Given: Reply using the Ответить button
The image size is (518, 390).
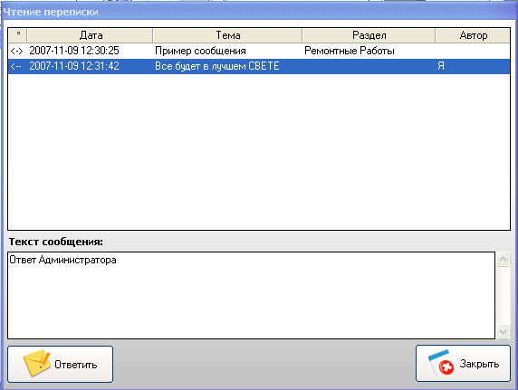Looking at the screenshot, I should point(60,364).
